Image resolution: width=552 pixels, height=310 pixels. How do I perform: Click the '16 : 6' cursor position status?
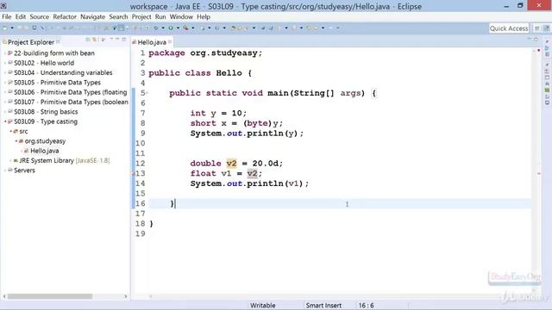click(x=366, y=306)
